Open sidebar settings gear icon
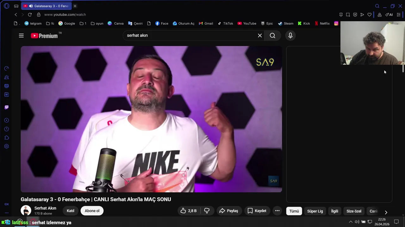Viewport: 405px width, 227px height. point(6,146)
